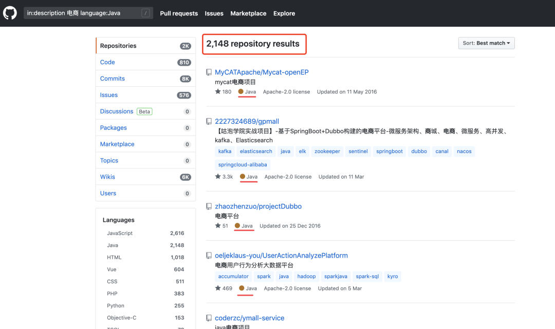Go to the GitHub homepage logo

coord(10,13)
